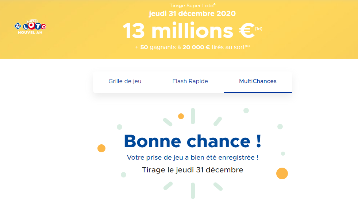Click the Super Loto Nouvel An logo
This screenshot has height=207, width=358.
click(x=30, y=27)
